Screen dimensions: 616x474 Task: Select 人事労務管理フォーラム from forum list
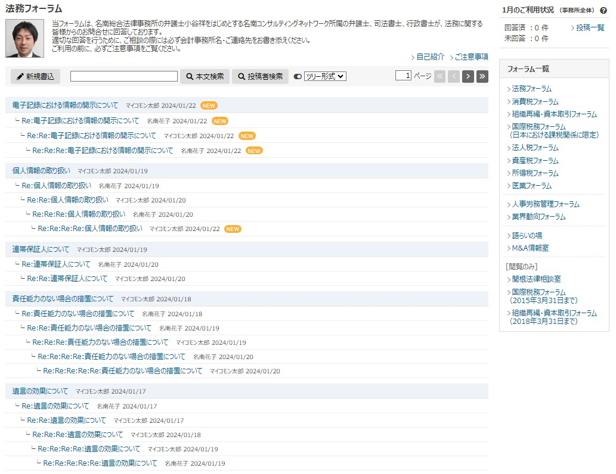(x=544, y=204)
